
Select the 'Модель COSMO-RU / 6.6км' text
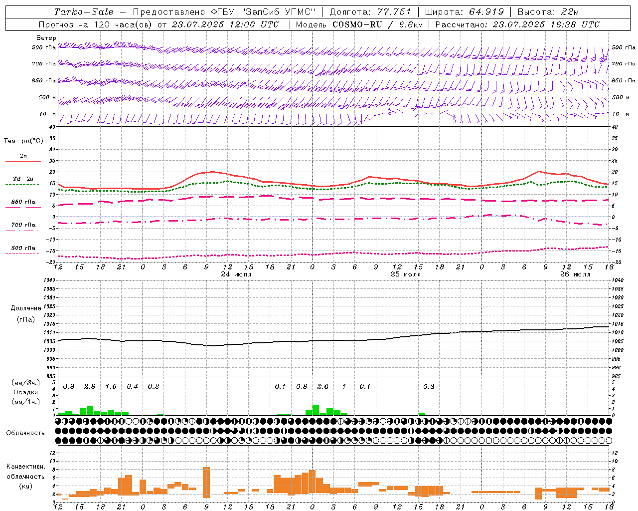359,24
